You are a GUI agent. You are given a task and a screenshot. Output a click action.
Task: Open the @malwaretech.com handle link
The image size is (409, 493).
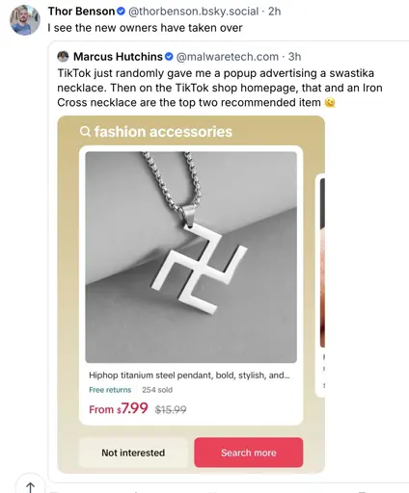[x=228, y=57]
